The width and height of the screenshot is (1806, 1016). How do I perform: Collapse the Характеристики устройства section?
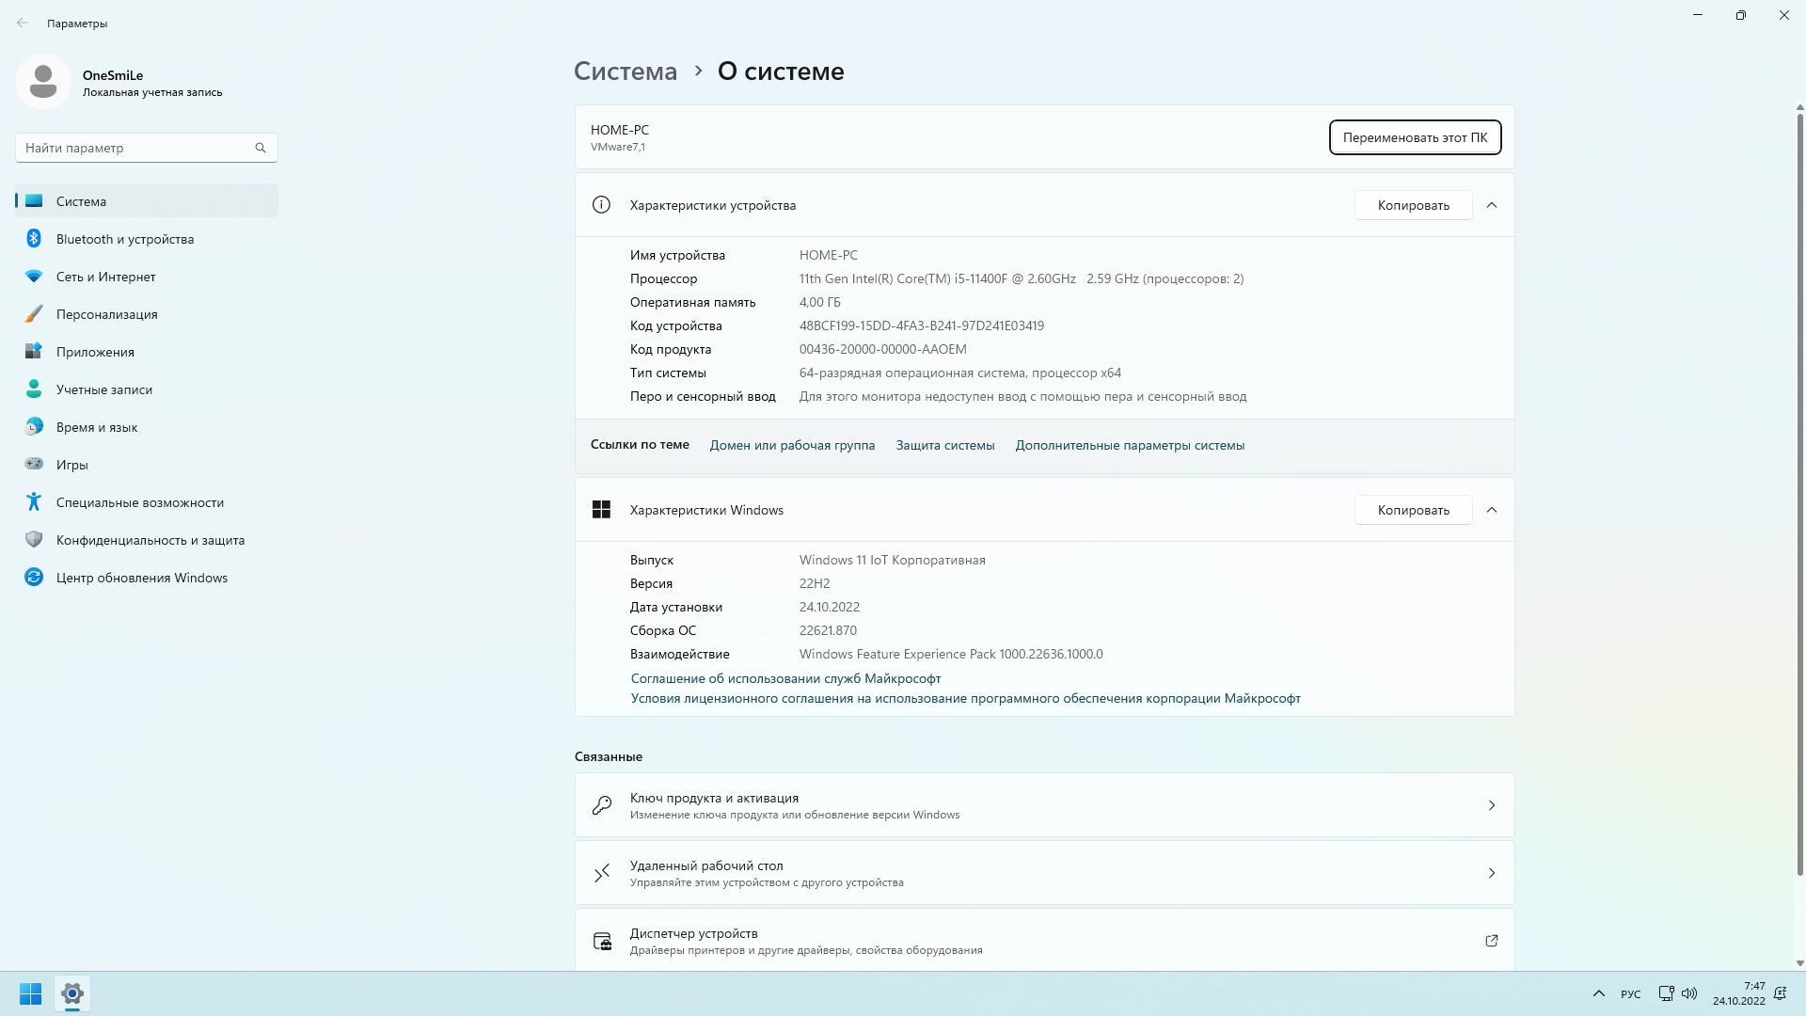(1492, 205)
